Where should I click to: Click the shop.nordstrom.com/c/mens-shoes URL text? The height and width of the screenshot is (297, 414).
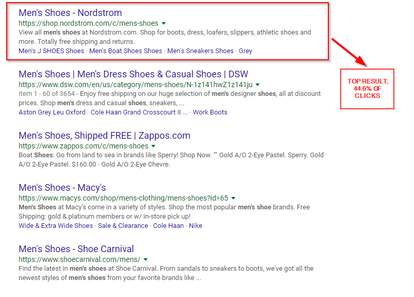pos(88,24)
